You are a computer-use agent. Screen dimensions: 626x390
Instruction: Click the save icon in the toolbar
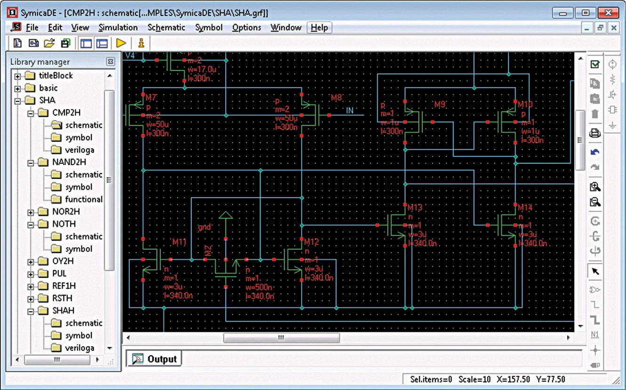[x=65, y=43]
